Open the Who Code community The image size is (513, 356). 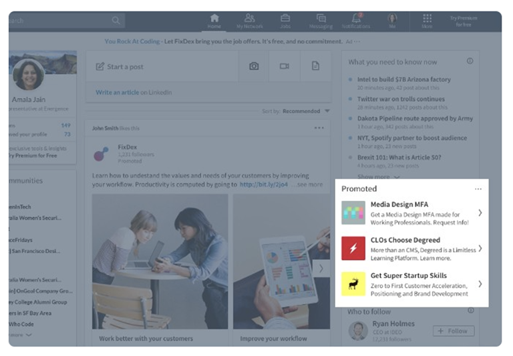click(21, 324)
